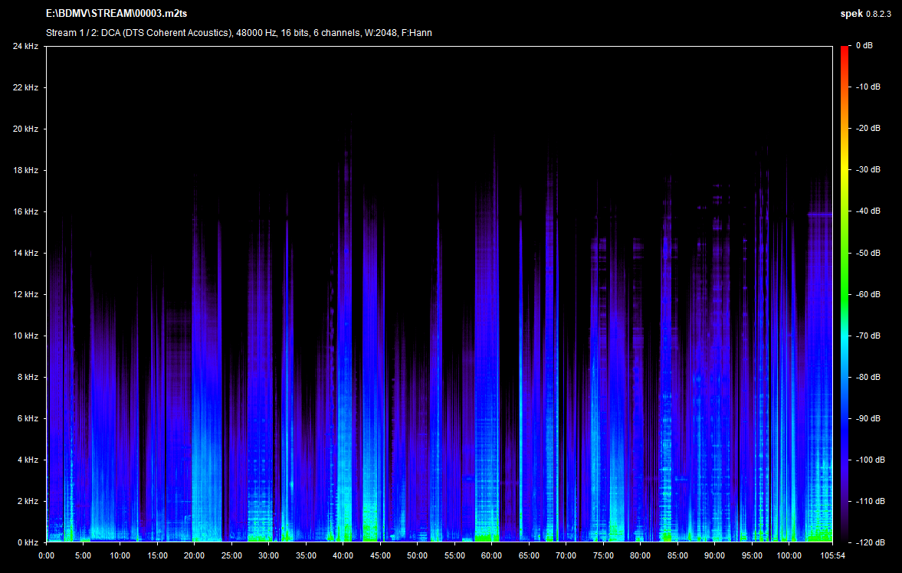Click the -30 dB scale label

868,170
